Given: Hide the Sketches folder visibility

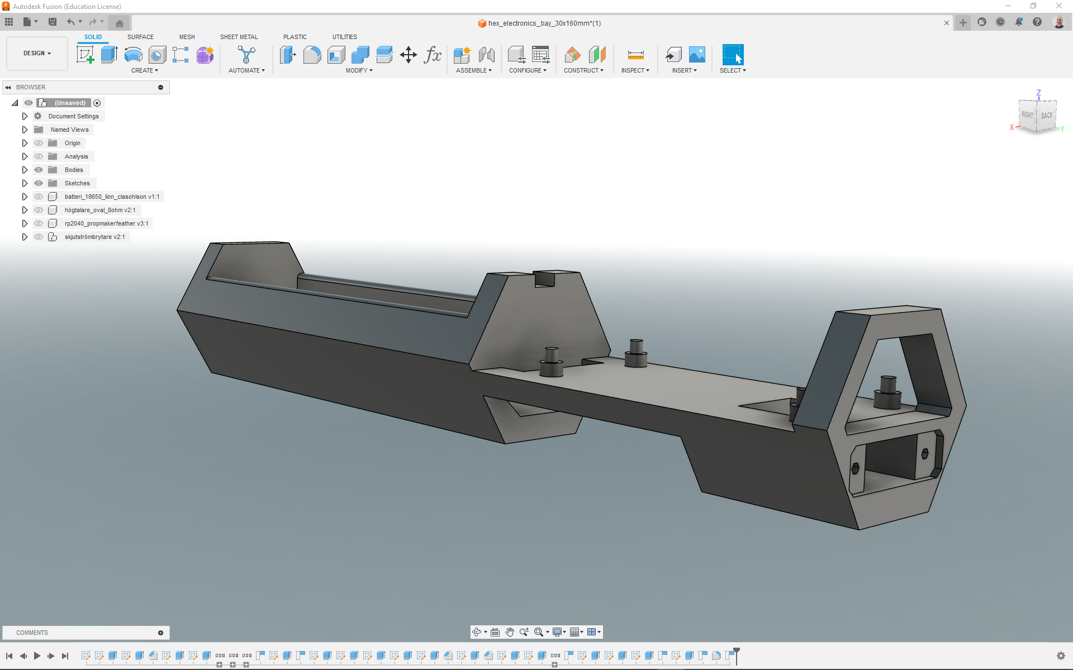Looking at the screenshot, I should click(39, 183).
